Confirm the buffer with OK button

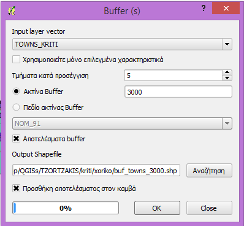coord(157,208)
